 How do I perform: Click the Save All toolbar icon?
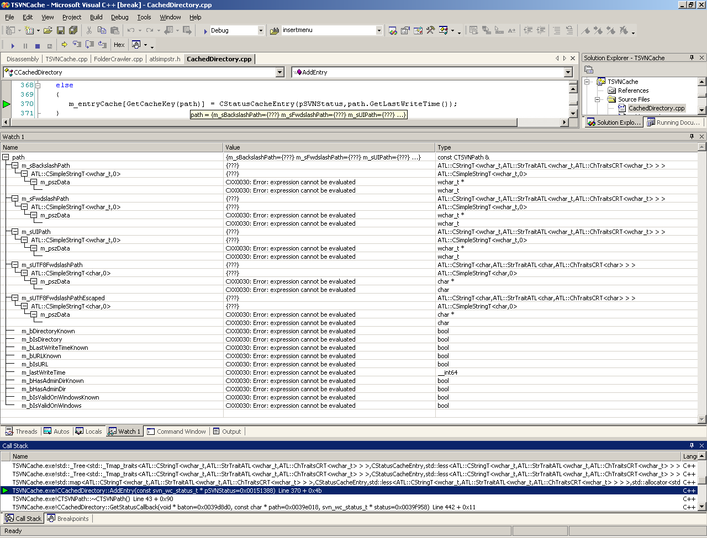click(73, 30)
